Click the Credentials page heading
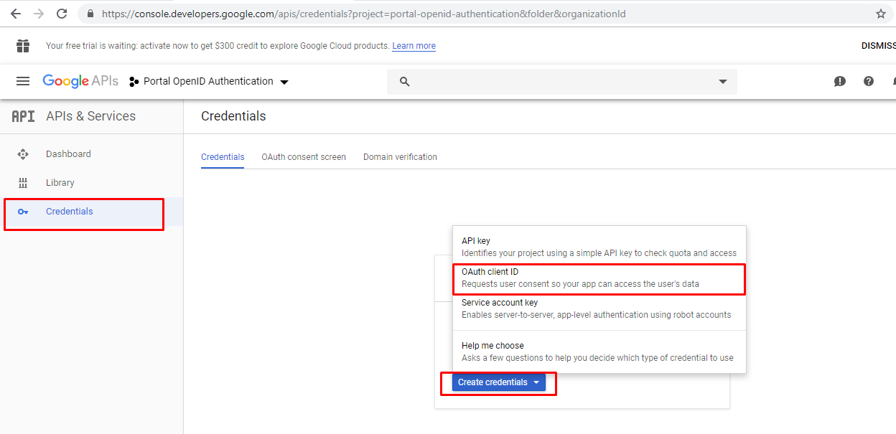This screenshot has height=434, width=896. pos(233,116)
